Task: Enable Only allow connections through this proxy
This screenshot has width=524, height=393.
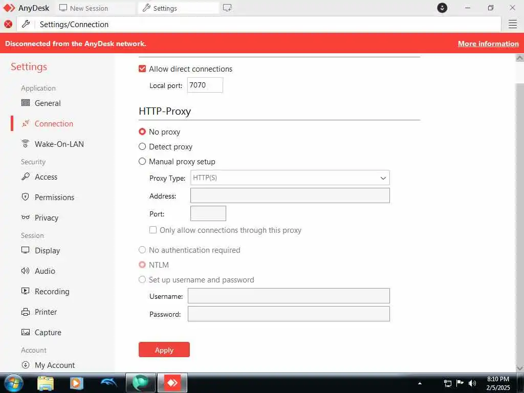Action: [153, 230]
